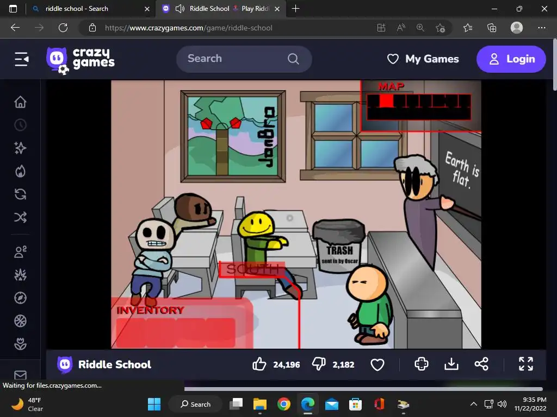The image size is (557, 417).
Task: Open taskbar Search box
Action: coord(195,404)
